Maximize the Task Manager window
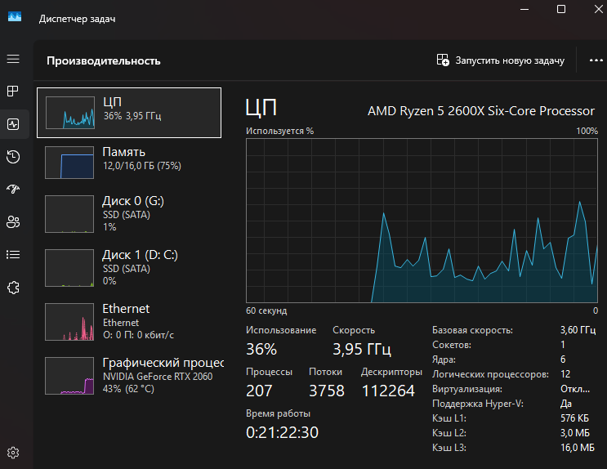 click(561, 9)
